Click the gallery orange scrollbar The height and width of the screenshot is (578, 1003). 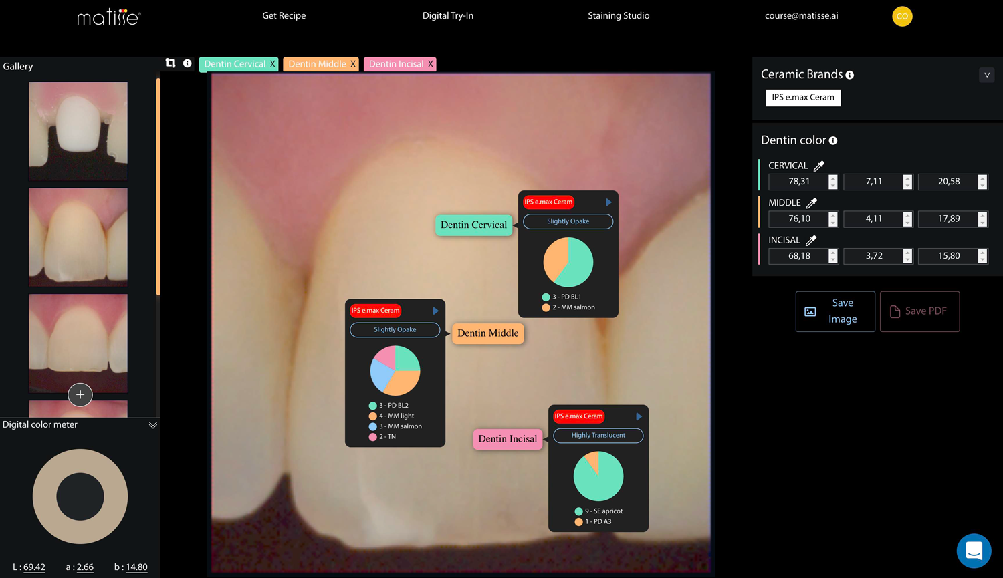(158, 186)
